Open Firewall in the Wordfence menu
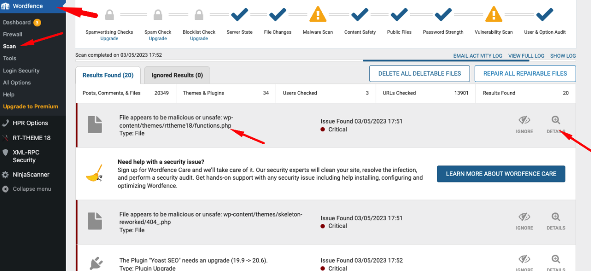Viewport: 591px width, 271px height. click(x=12, y=34)
